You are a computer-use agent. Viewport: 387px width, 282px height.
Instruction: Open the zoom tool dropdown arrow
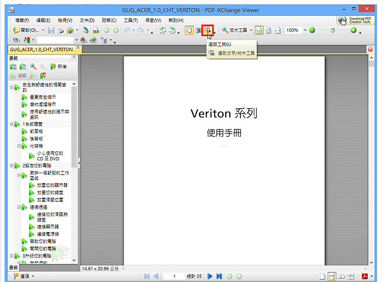pos(251,30)
